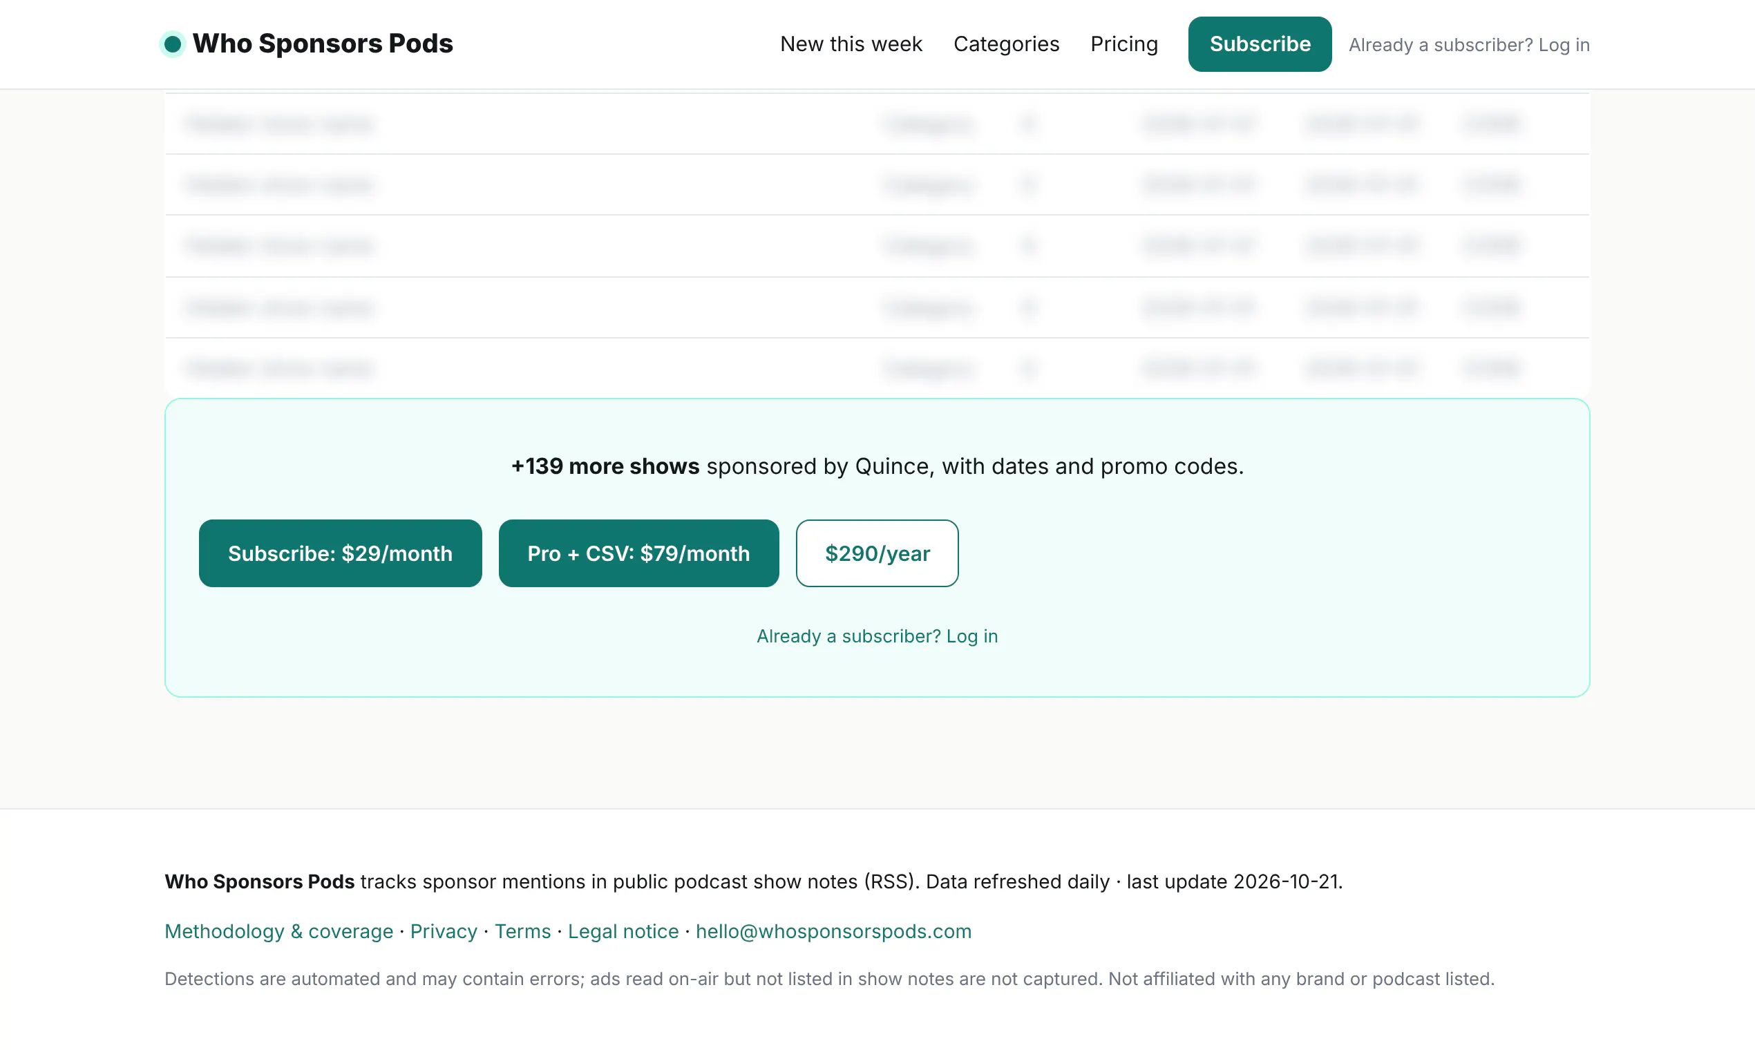Click the header Subscribe button
The image size is (1755, 1050).
click(1260, 44)
